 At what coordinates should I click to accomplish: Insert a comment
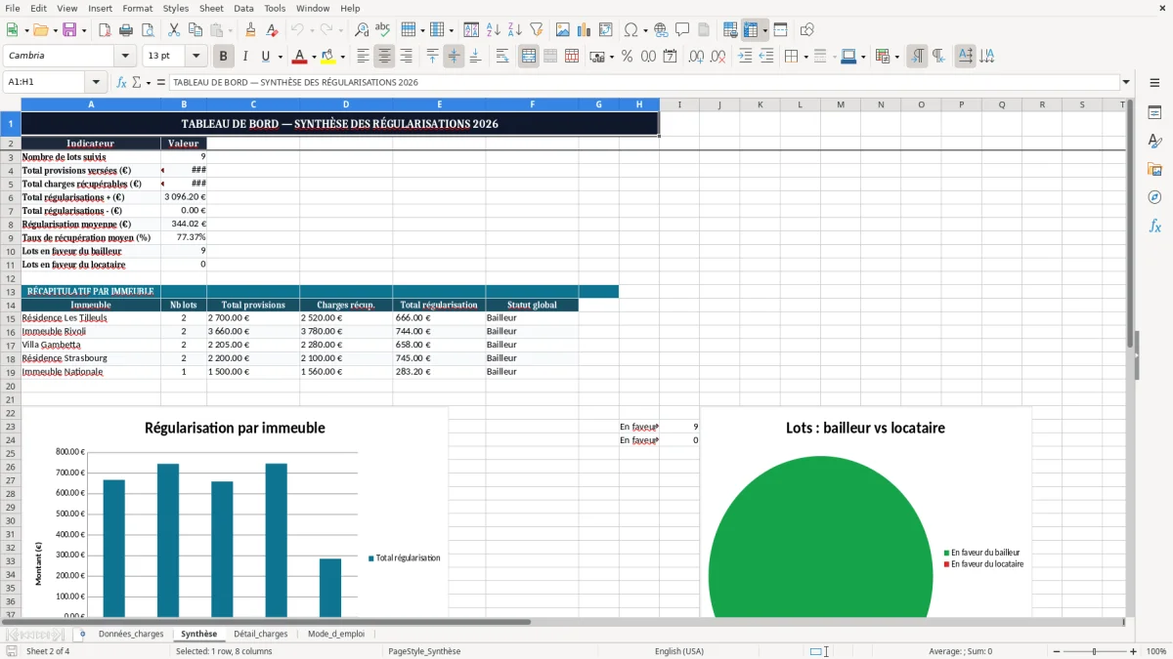682,30
